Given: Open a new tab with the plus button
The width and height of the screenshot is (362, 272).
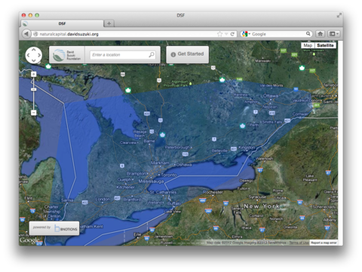Looking at the screenshot, I should [x=109, y=23].
